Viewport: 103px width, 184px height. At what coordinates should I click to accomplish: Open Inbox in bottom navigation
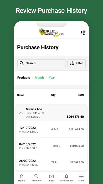(x=51, y=178)
